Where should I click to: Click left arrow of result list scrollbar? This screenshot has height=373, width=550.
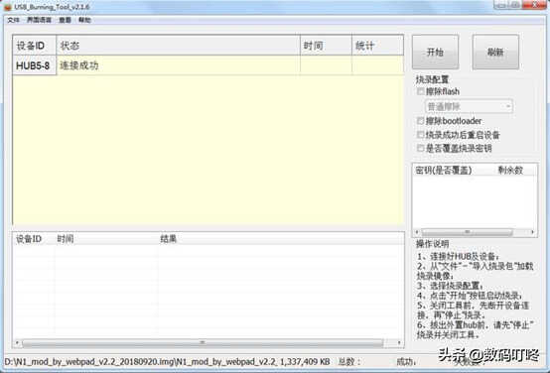(x=17, y=342)
